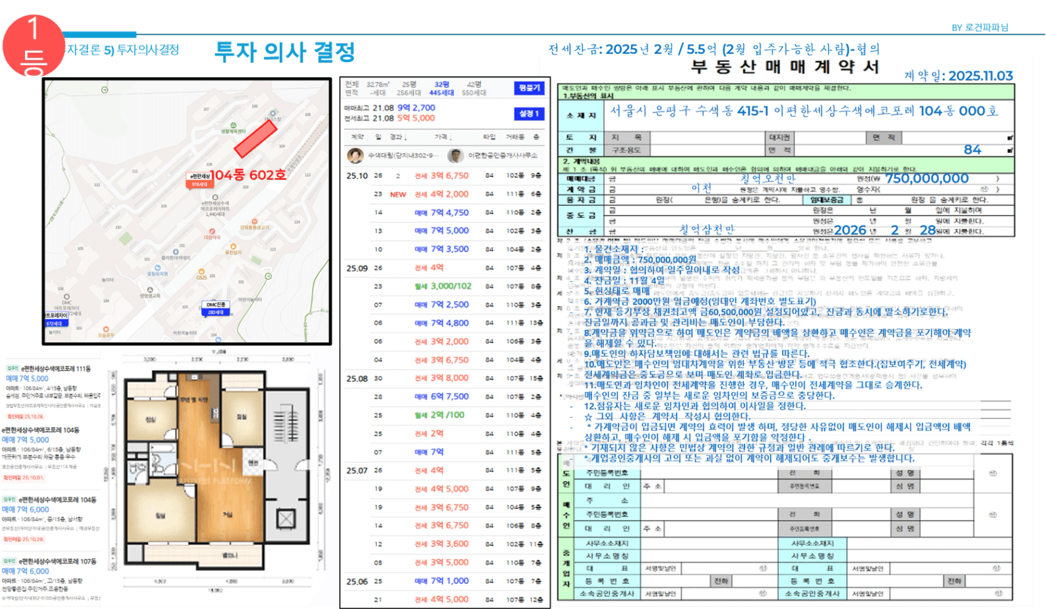This screenshot has width=1046, height=609.
Task: Select the 전세 4억 107동 4층 row
Action: tap(444, 268)
